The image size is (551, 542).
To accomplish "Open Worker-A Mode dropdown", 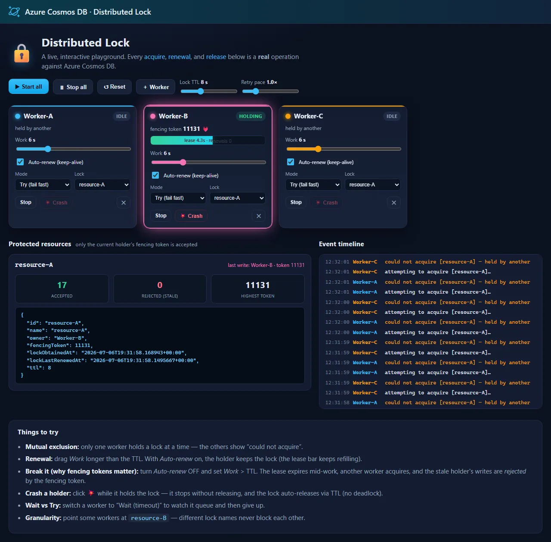I will click(43, 185).
